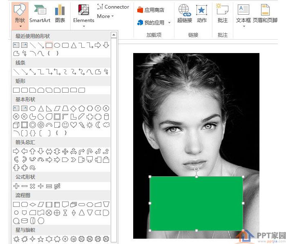Select left-right arrow in 箭头总汇
The height and width of the screenshot is (244, 286).
click(49, 151)
